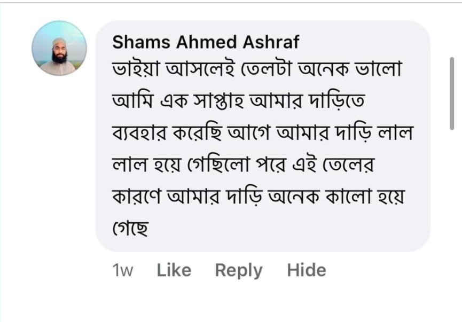Click the vertical scrollbar thumb
462x322 pixels.
coord(452,93)
